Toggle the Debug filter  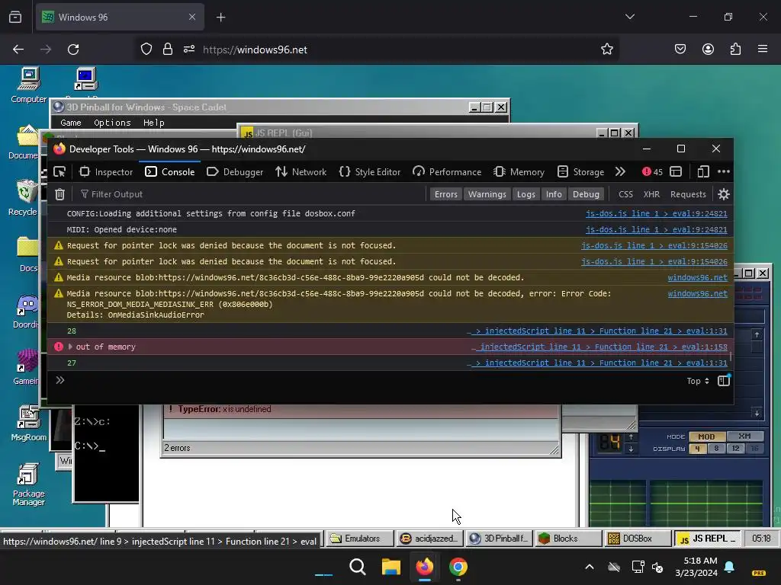(x=586, y=194)
